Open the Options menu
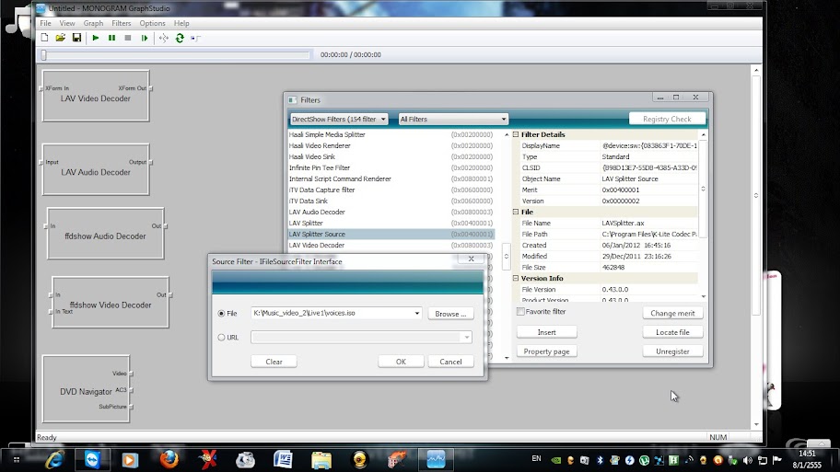 152,23
